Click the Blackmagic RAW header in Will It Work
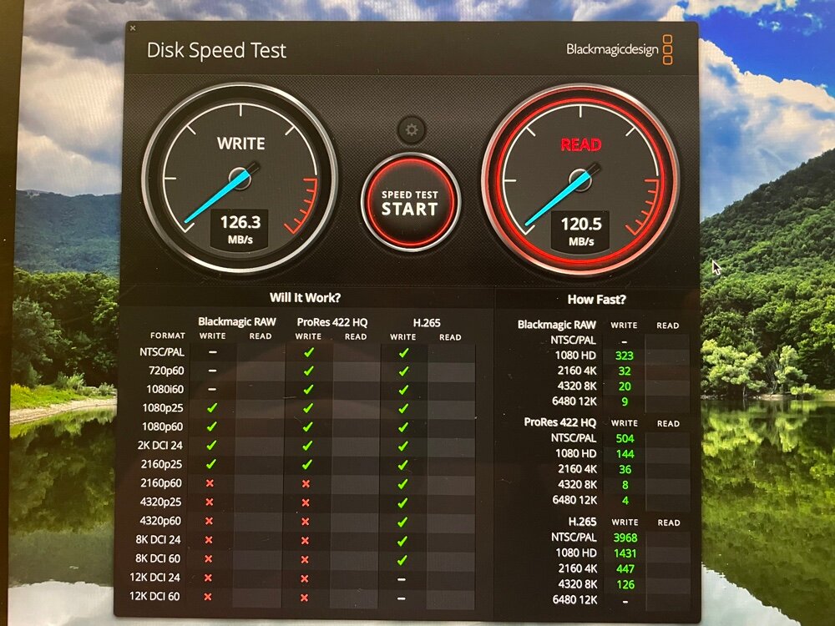This screenshot has height=626, width=835. 237,321
